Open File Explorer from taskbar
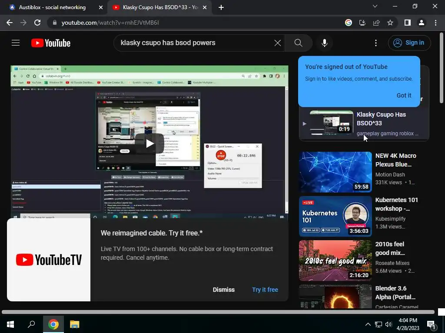Viewport: 445px width, 333px height. click(x=74, y=324)
